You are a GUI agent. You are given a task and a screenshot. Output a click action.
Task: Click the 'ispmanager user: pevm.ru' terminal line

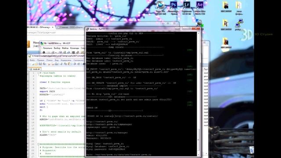tap(103, 127)
